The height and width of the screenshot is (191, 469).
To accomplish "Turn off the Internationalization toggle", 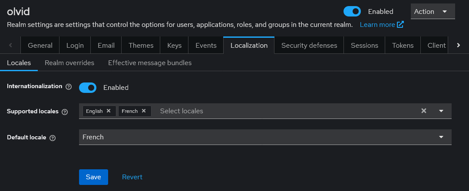I will 88,88.
